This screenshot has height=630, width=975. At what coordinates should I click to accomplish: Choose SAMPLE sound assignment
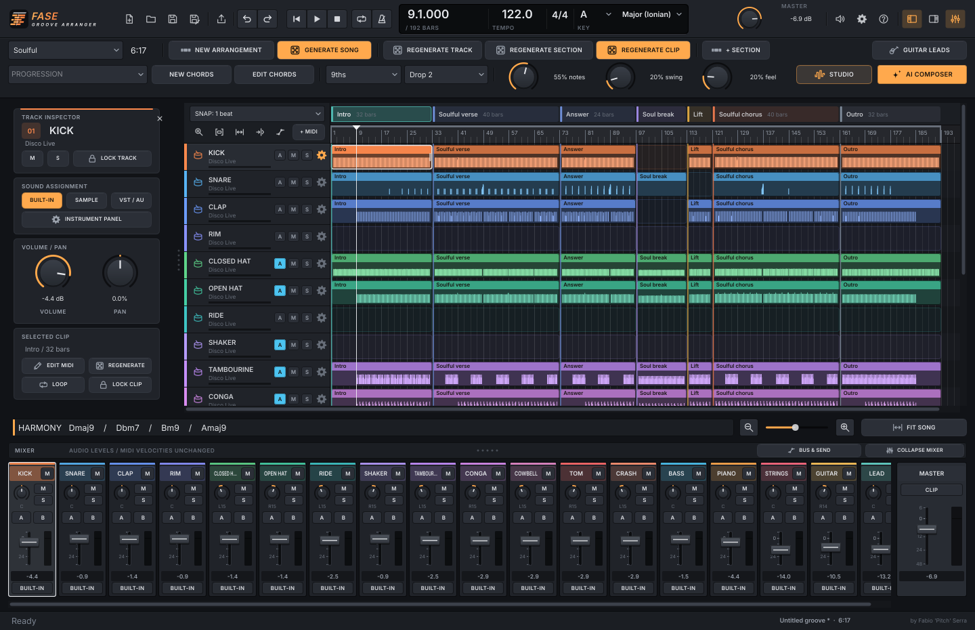pyautogui.click(x=87, y=201)
